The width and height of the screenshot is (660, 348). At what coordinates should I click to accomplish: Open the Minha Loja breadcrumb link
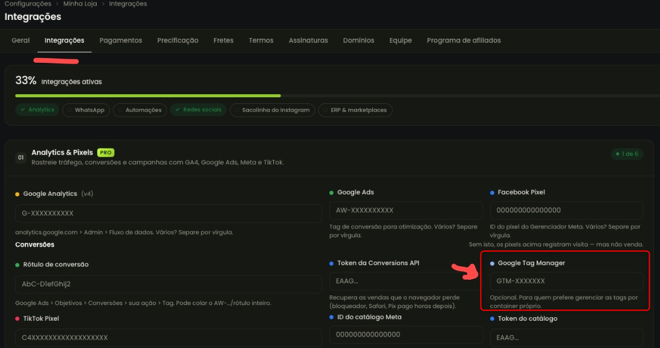pyautogui.click(x=80, y=4)
